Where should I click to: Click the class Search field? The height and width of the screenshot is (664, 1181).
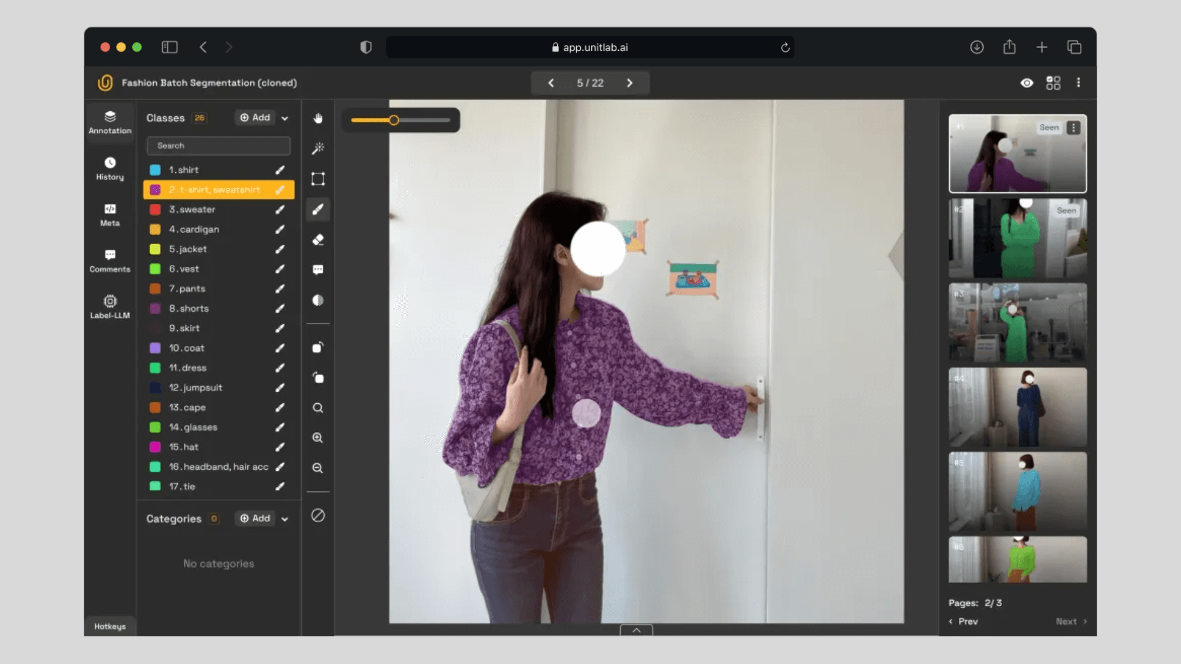pyautogui.click(x=218, y=146)
